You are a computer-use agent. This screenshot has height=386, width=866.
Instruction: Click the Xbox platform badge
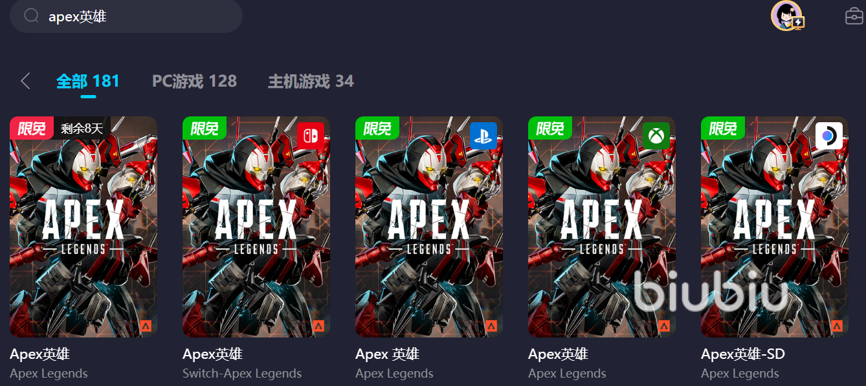click(x=656, y=136)
